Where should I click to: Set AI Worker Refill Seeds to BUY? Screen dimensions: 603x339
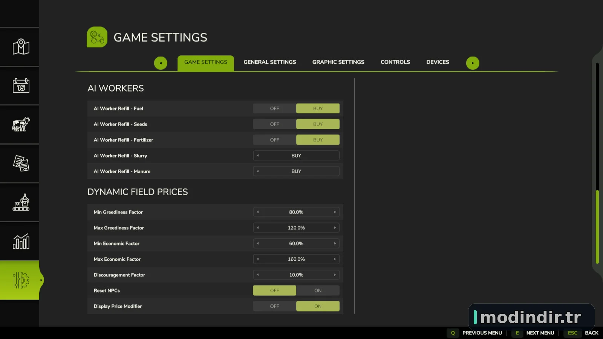tap(318, 124)
